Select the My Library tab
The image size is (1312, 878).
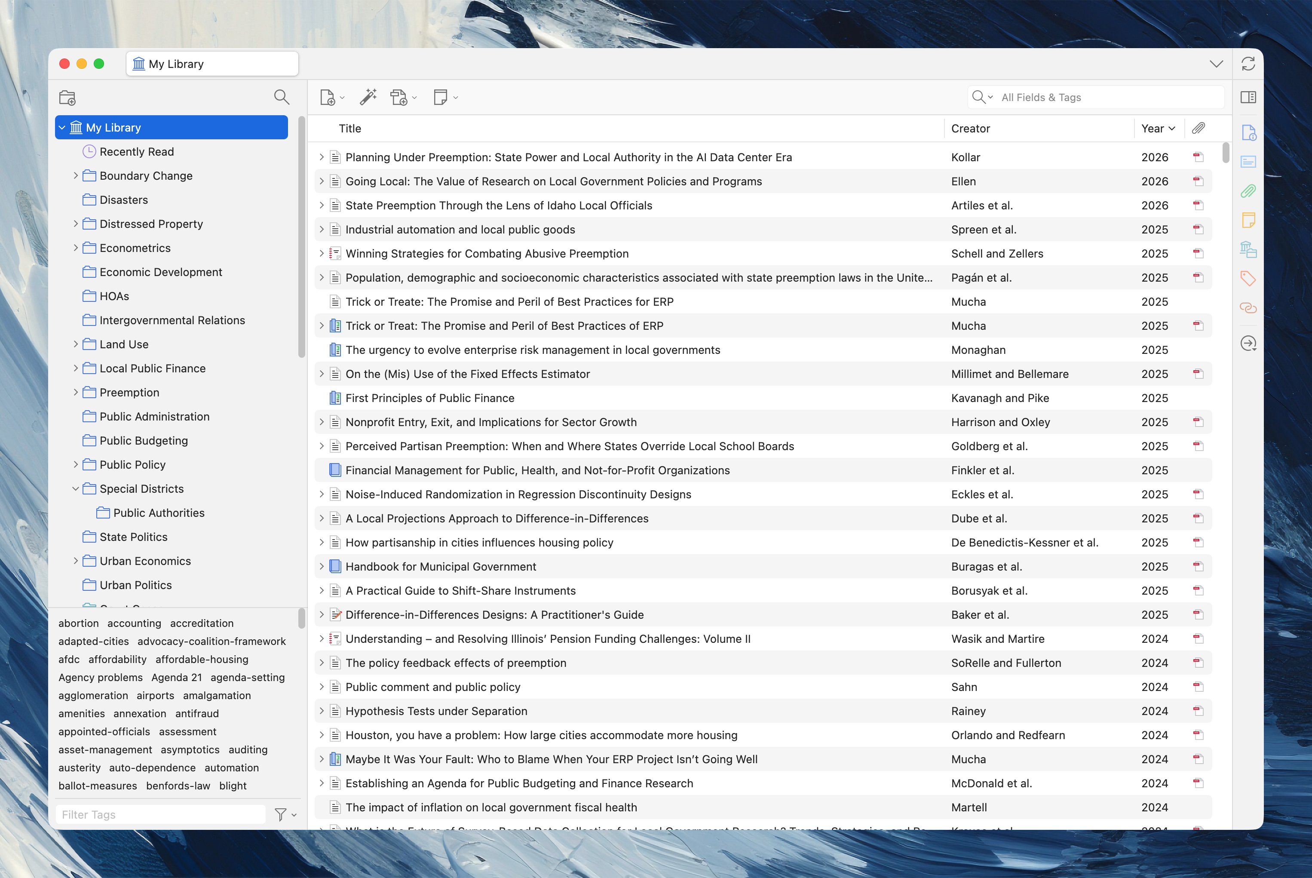click(x=212, y=64)
